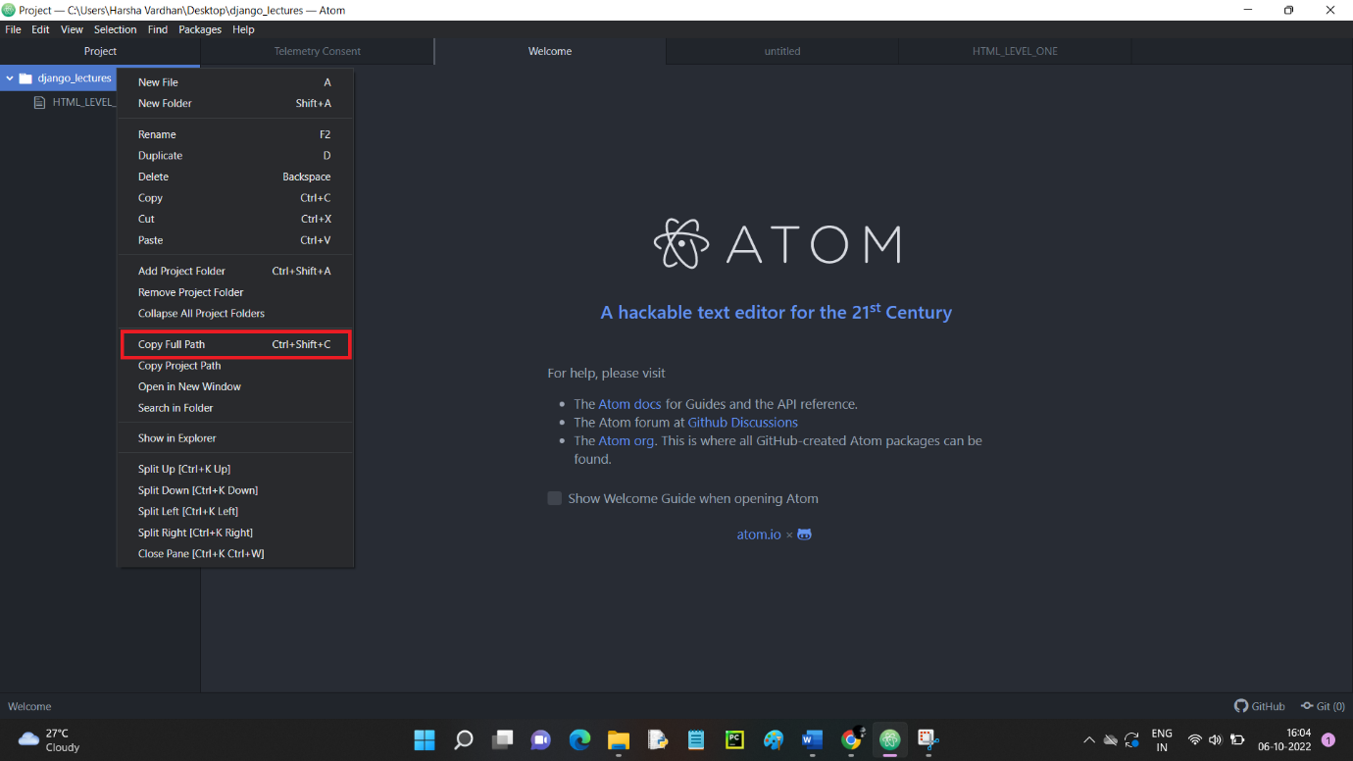The width and height of the screenshot is (1353, 761).
Task: Click the Atom logo on Welcome page
Action: [680, 243]
